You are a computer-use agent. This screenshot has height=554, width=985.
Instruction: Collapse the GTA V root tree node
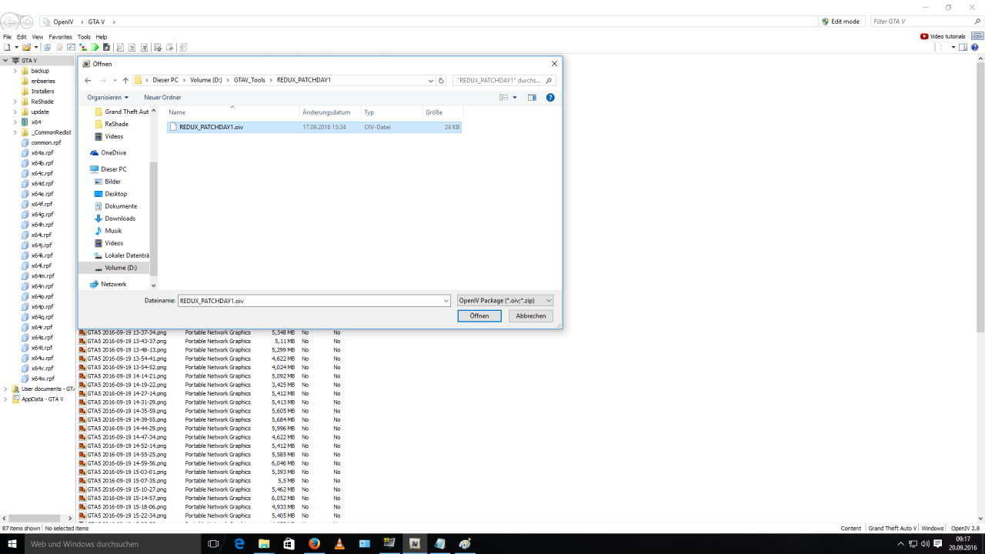5,60
